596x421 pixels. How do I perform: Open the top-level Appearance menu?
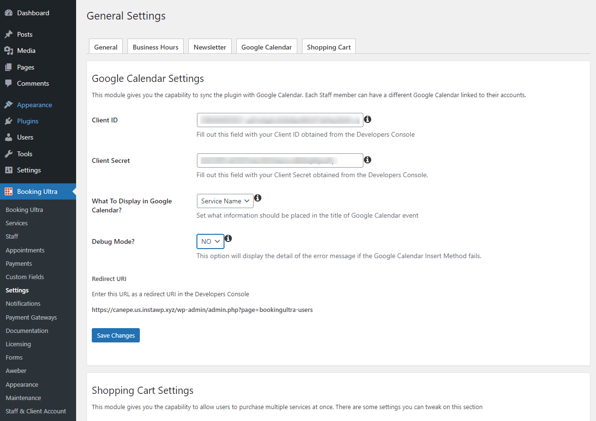coord(38,105)
